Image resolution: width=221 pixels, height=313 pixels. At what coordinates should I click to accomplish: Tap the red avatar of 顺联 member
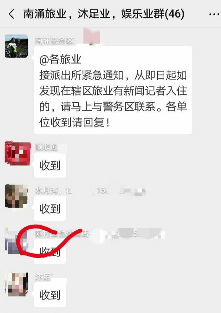click(x=17, y=153)
